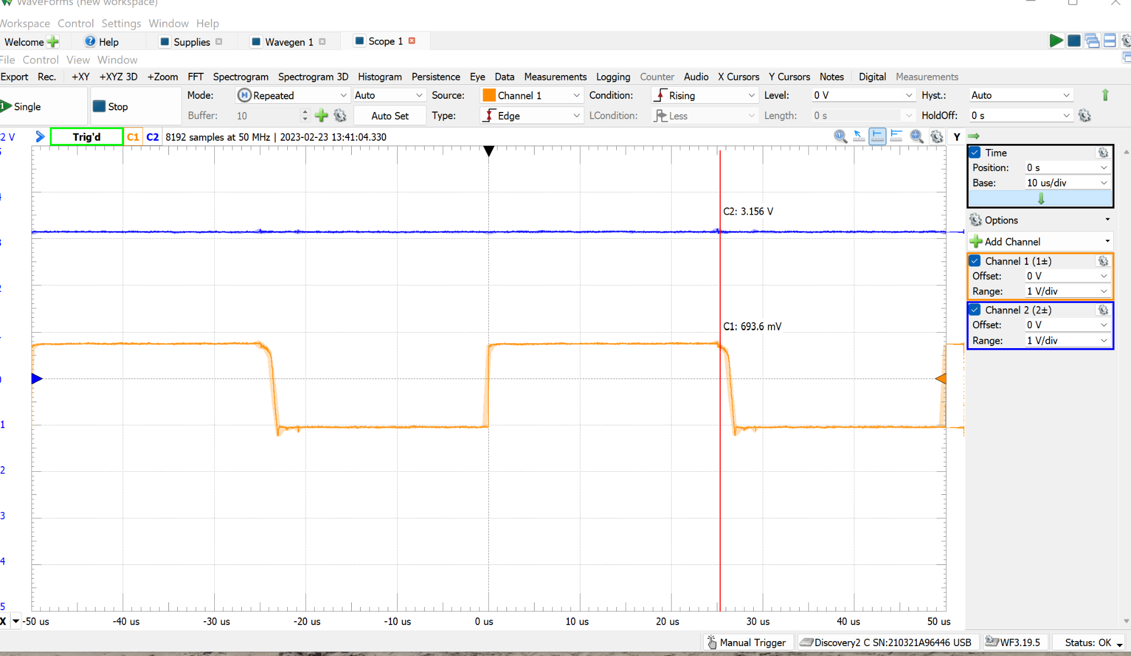Click the Y axis button
Screen dimensions: 1131x656
coord(956,137)
